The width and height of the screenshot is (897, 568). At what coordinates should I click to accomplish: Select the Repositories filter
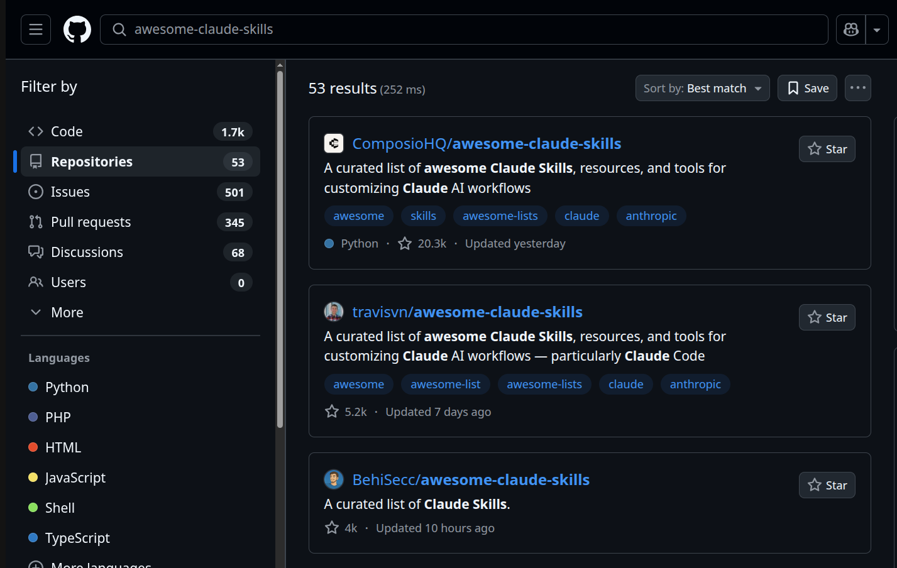[x=140, y=161]
